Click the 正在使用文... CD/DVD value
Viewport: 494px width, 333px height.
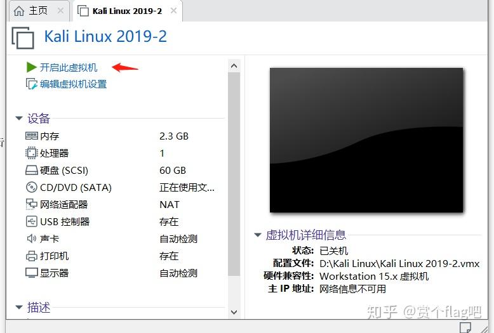click(187, 187)
